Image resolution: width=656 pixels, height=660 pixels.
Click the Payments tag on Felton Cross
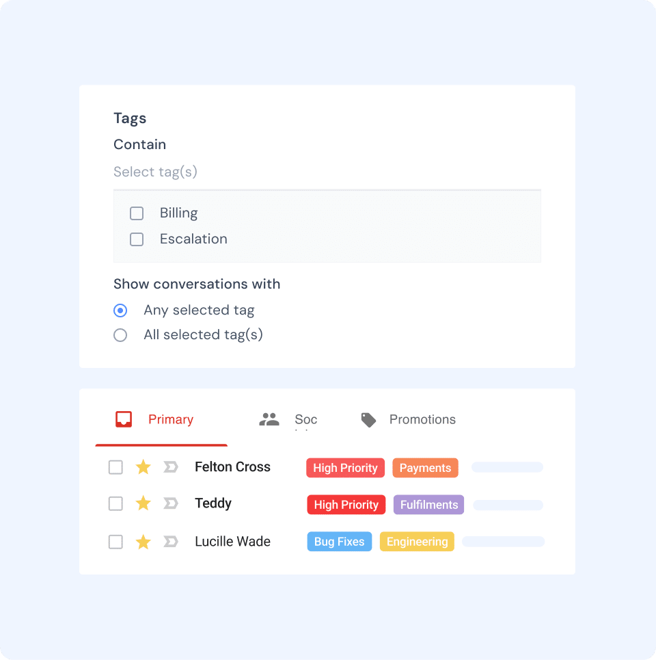tap(425, 468)
